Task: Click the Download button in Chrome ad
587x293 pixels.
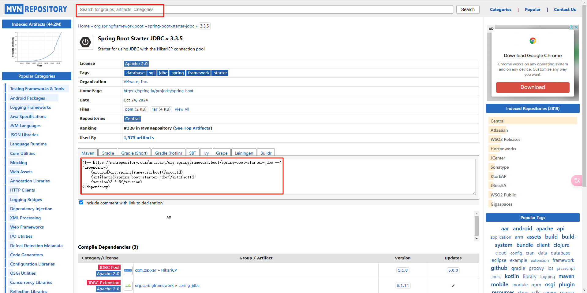Action: coord(533,87)
